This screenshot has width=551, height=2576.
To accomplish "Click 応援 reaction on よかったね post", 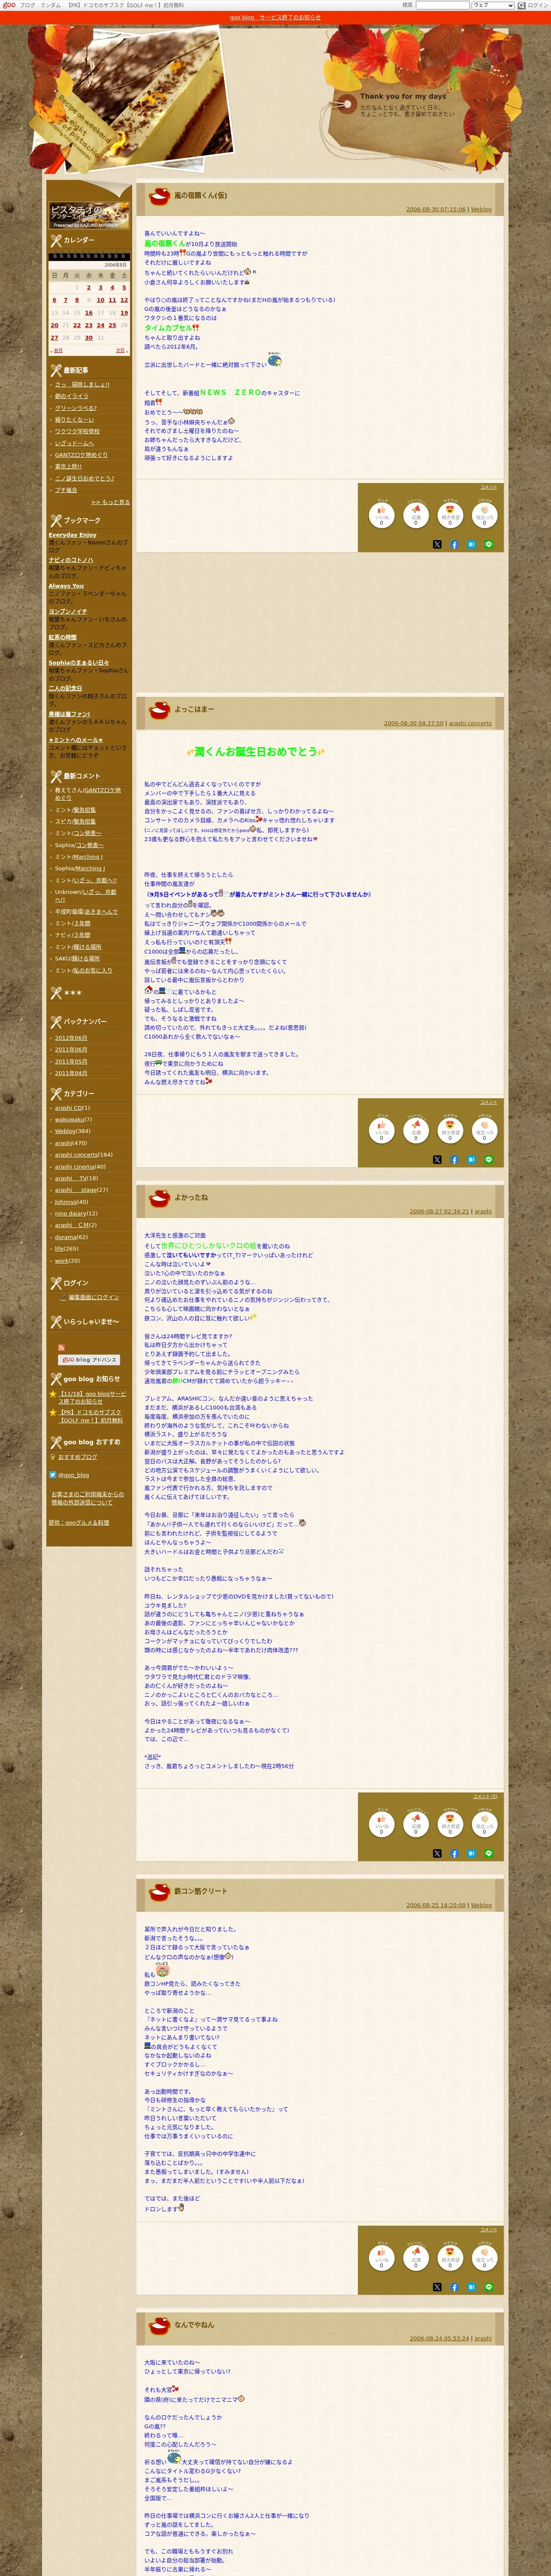I will coord(416,1823).
